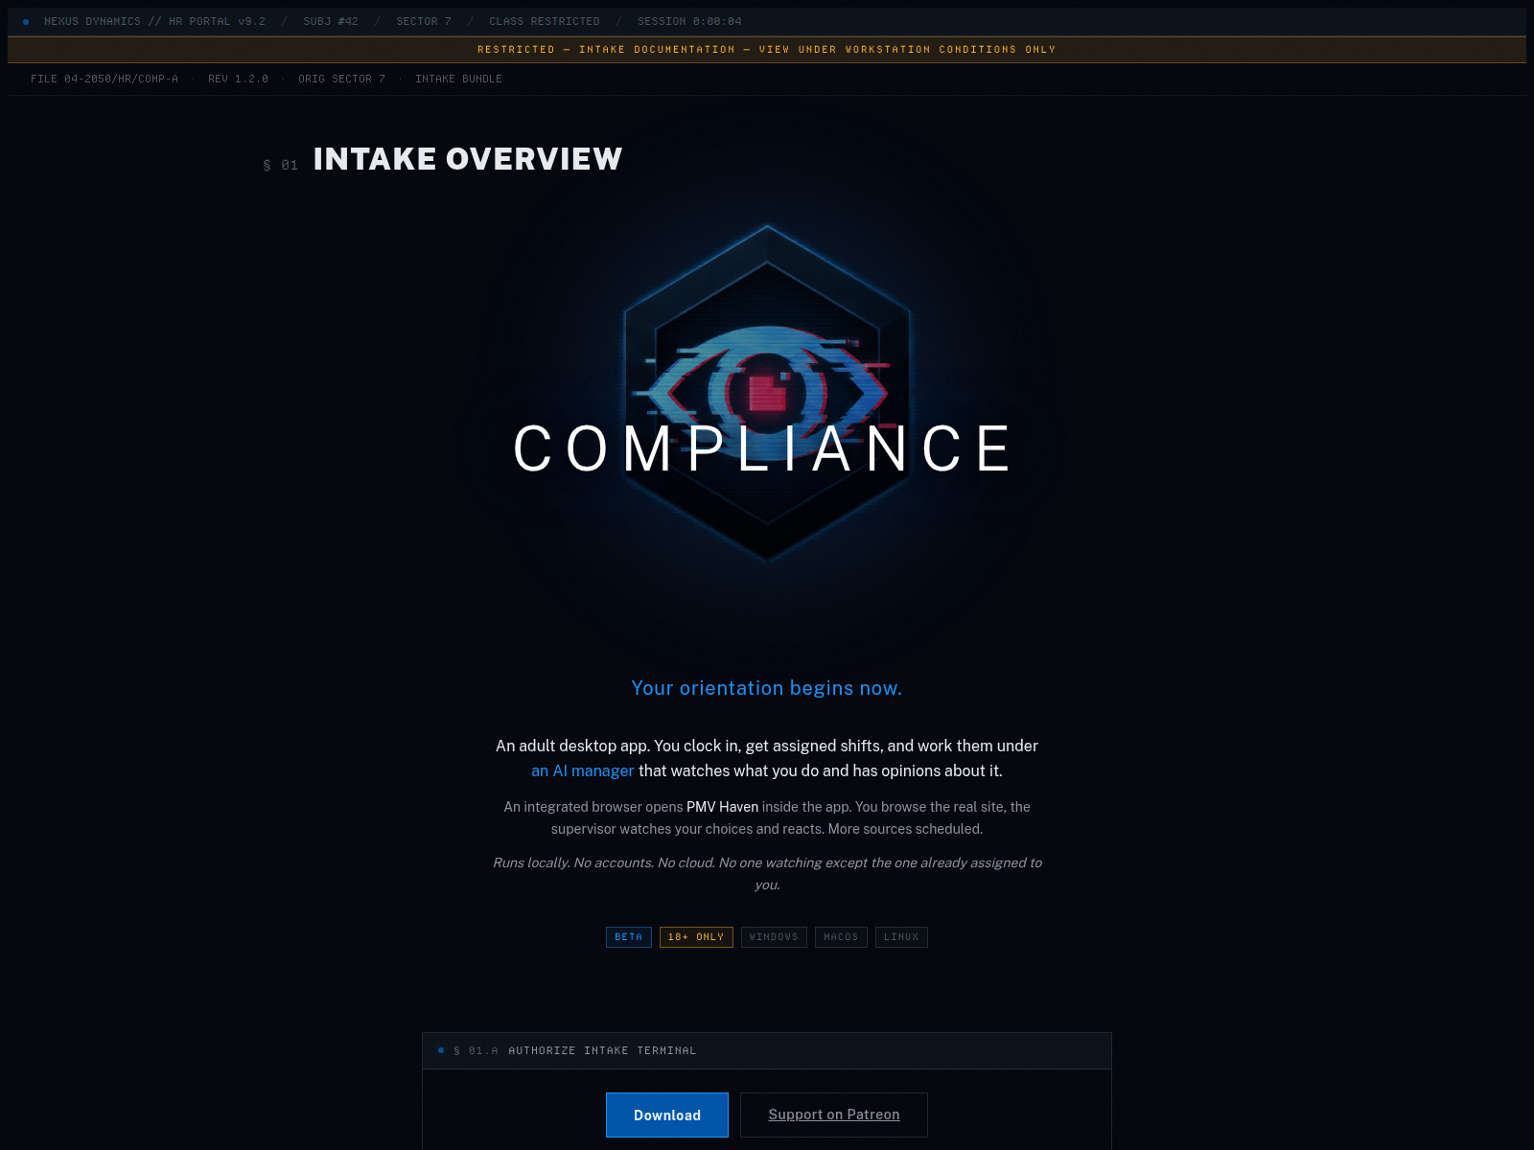The width and height of the screenshot is (1534, 1150).
Task: Click the 'SESSION 0:00:04' timer text
Action: point(689,21)
